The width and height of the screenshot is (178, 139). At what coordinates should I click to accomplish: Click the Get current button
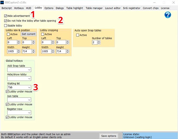(x=29, y=34)
